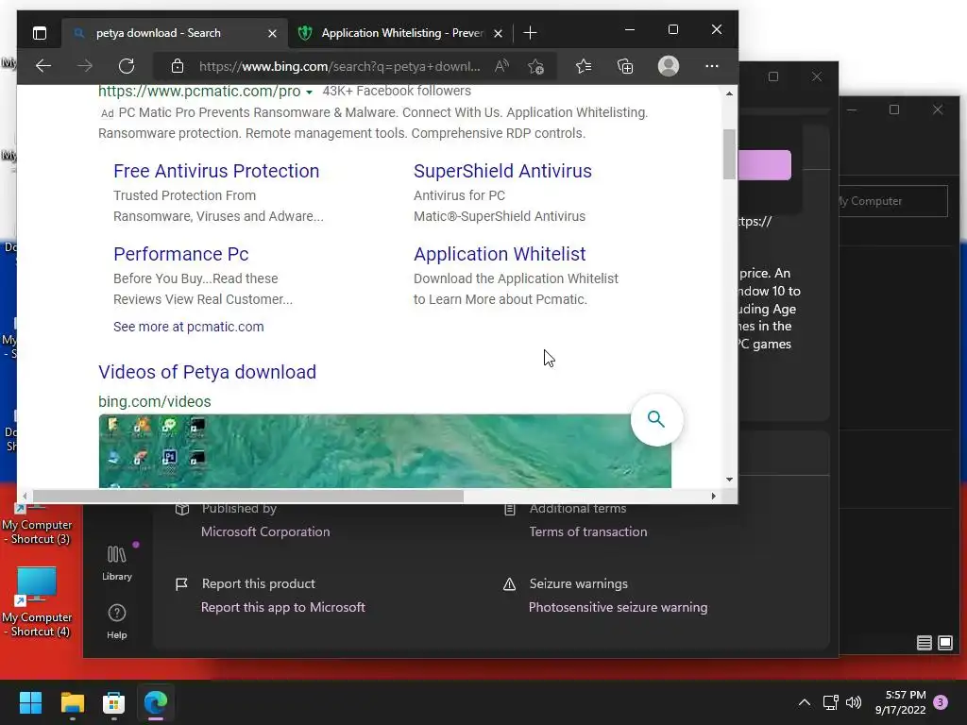Click horizontal scrollbar thumb in Edge
Viewport: 967px width, 725px height.
coord(248,496)
